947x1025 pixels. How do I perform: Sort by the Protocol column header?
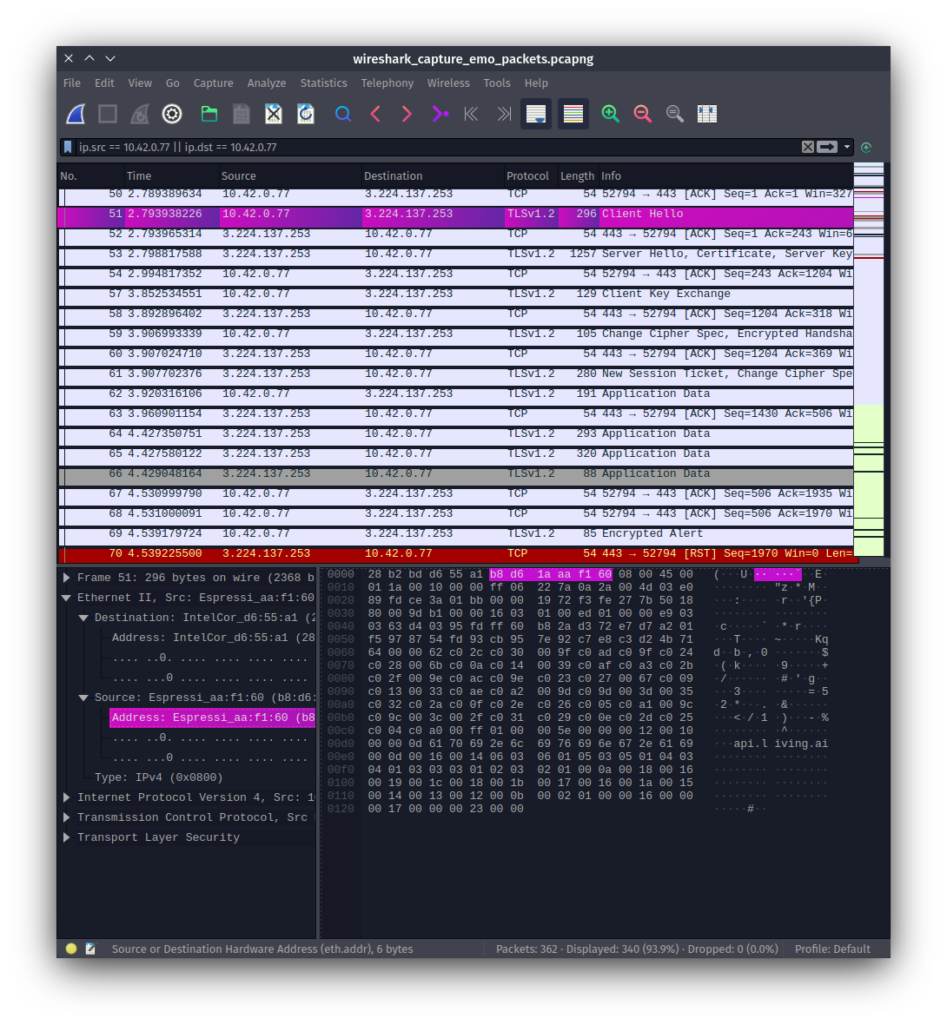[x=531, y=175]
